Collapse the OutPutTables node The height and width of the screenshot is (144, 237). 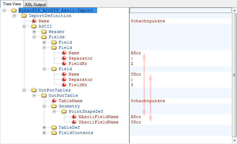pos(24,90)
